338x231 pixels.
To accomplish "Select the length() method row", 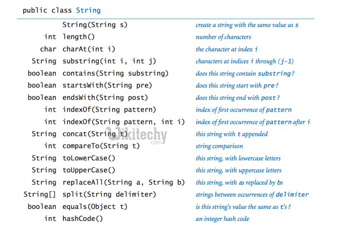I will point(79,37).
